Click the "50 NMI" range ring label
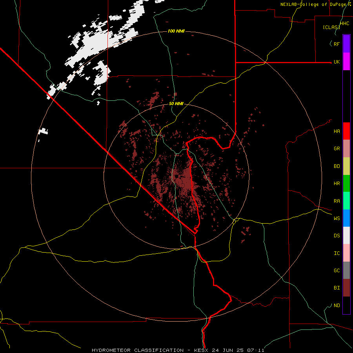The image size is (353, 353). (x=176, y=104)
